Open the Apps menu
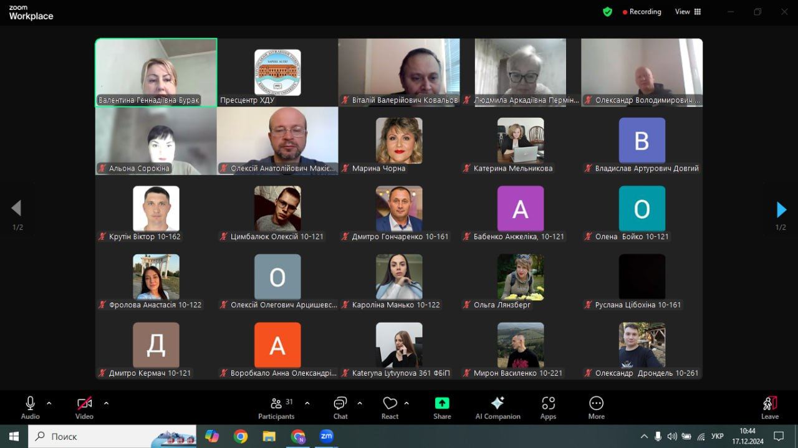 pyautogui.click(x=548, y=407)
